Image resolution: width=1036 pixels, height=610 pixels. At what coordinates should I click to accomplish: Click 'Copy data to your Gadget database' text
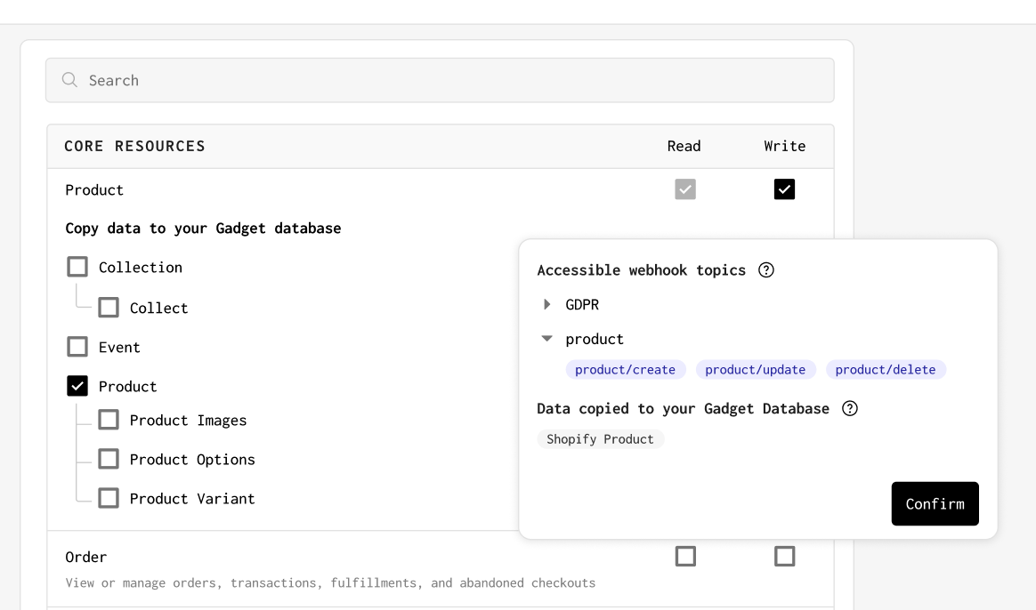tap(203, 229)
